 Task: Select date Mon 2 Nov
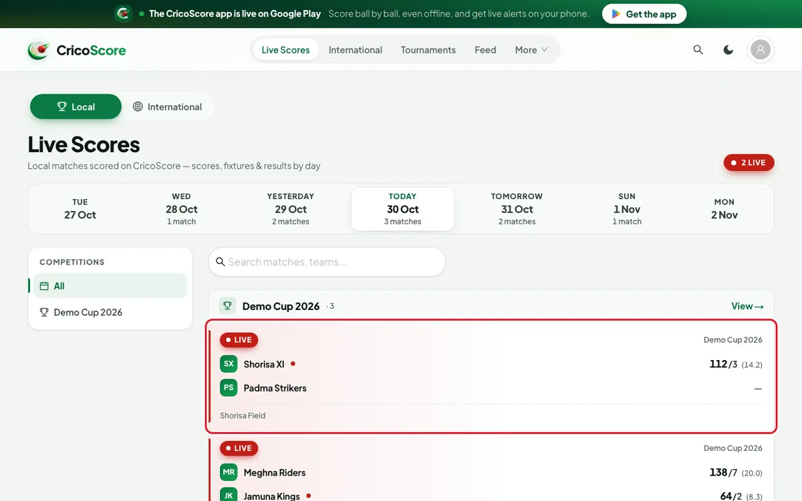tap(724, 209)
